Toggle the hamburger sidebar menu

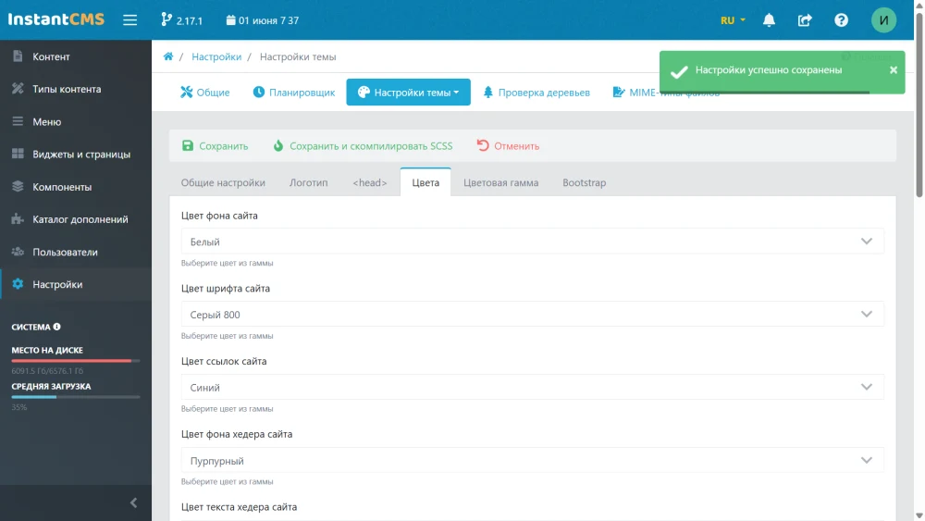pos(129,20)
